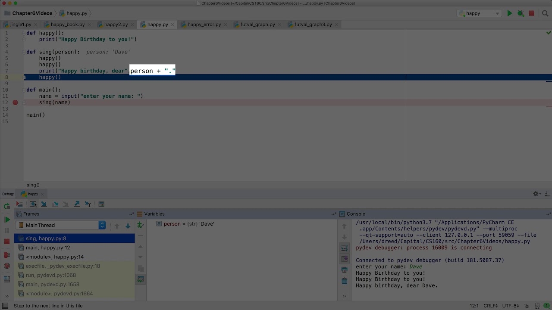Viewport: 552px width, 310px height.
Task: Open the Evaluate Expression calculator icon
Action: tap(101, 204)
